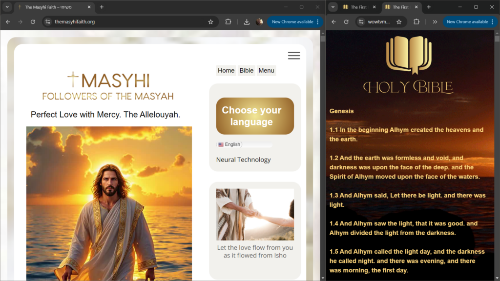Go back in the left Chrome window
500x281 pixels.
8,21
